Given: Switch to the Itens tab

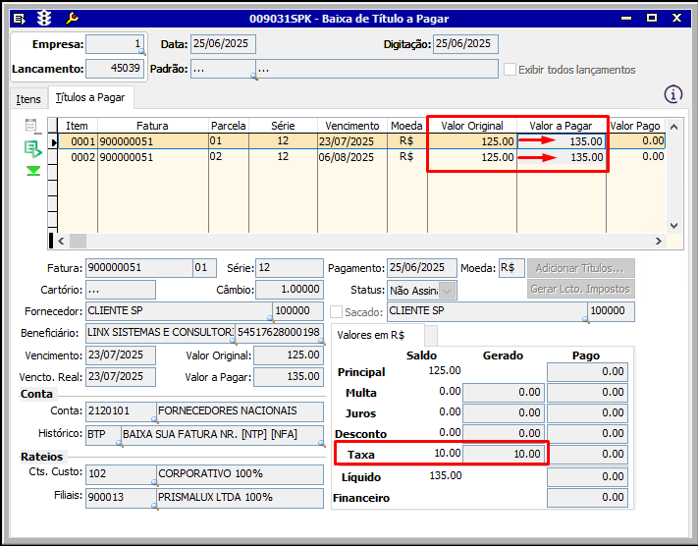Looking at the screenshot, I should pos(28,99).
